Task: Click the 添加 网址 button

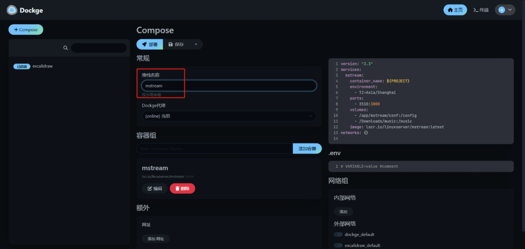Action: (156, 239)
